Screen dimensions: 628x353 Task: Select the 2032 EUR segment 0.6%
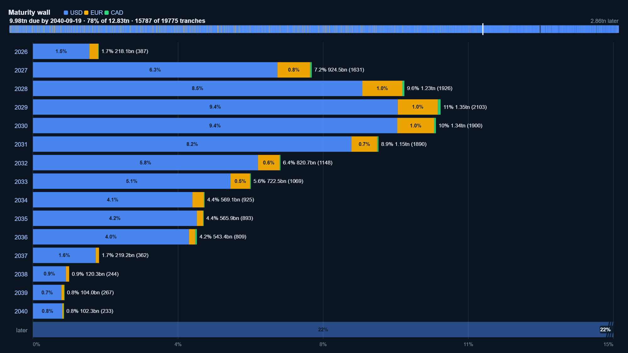[x=269, y=163]
